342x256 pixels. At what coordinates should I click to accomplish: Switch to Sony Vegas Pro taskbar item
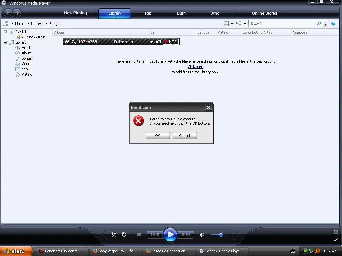point(115,251)
